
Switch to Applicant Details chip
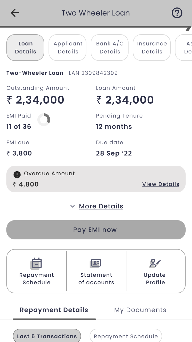[68, 48]
